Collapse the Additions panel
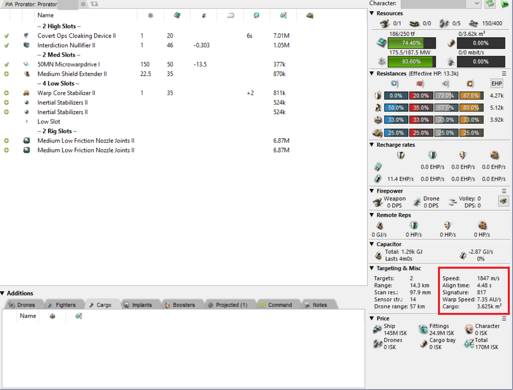 coord(3,293)
